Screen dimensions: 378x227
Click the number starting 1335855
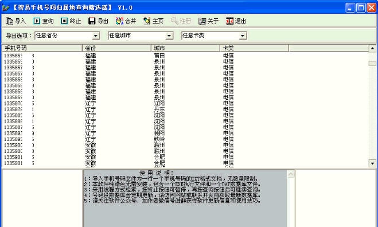click(19, 62)
